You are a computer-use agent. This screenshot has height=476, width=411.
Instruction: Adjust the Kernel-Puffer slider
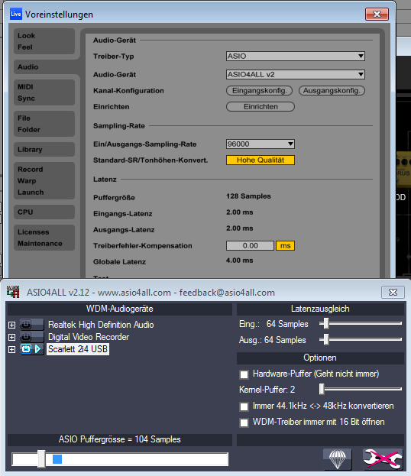point(322,389)
